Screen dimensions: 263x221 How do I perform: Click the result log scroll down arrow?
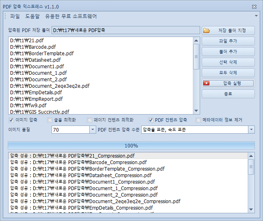point(251,209)
